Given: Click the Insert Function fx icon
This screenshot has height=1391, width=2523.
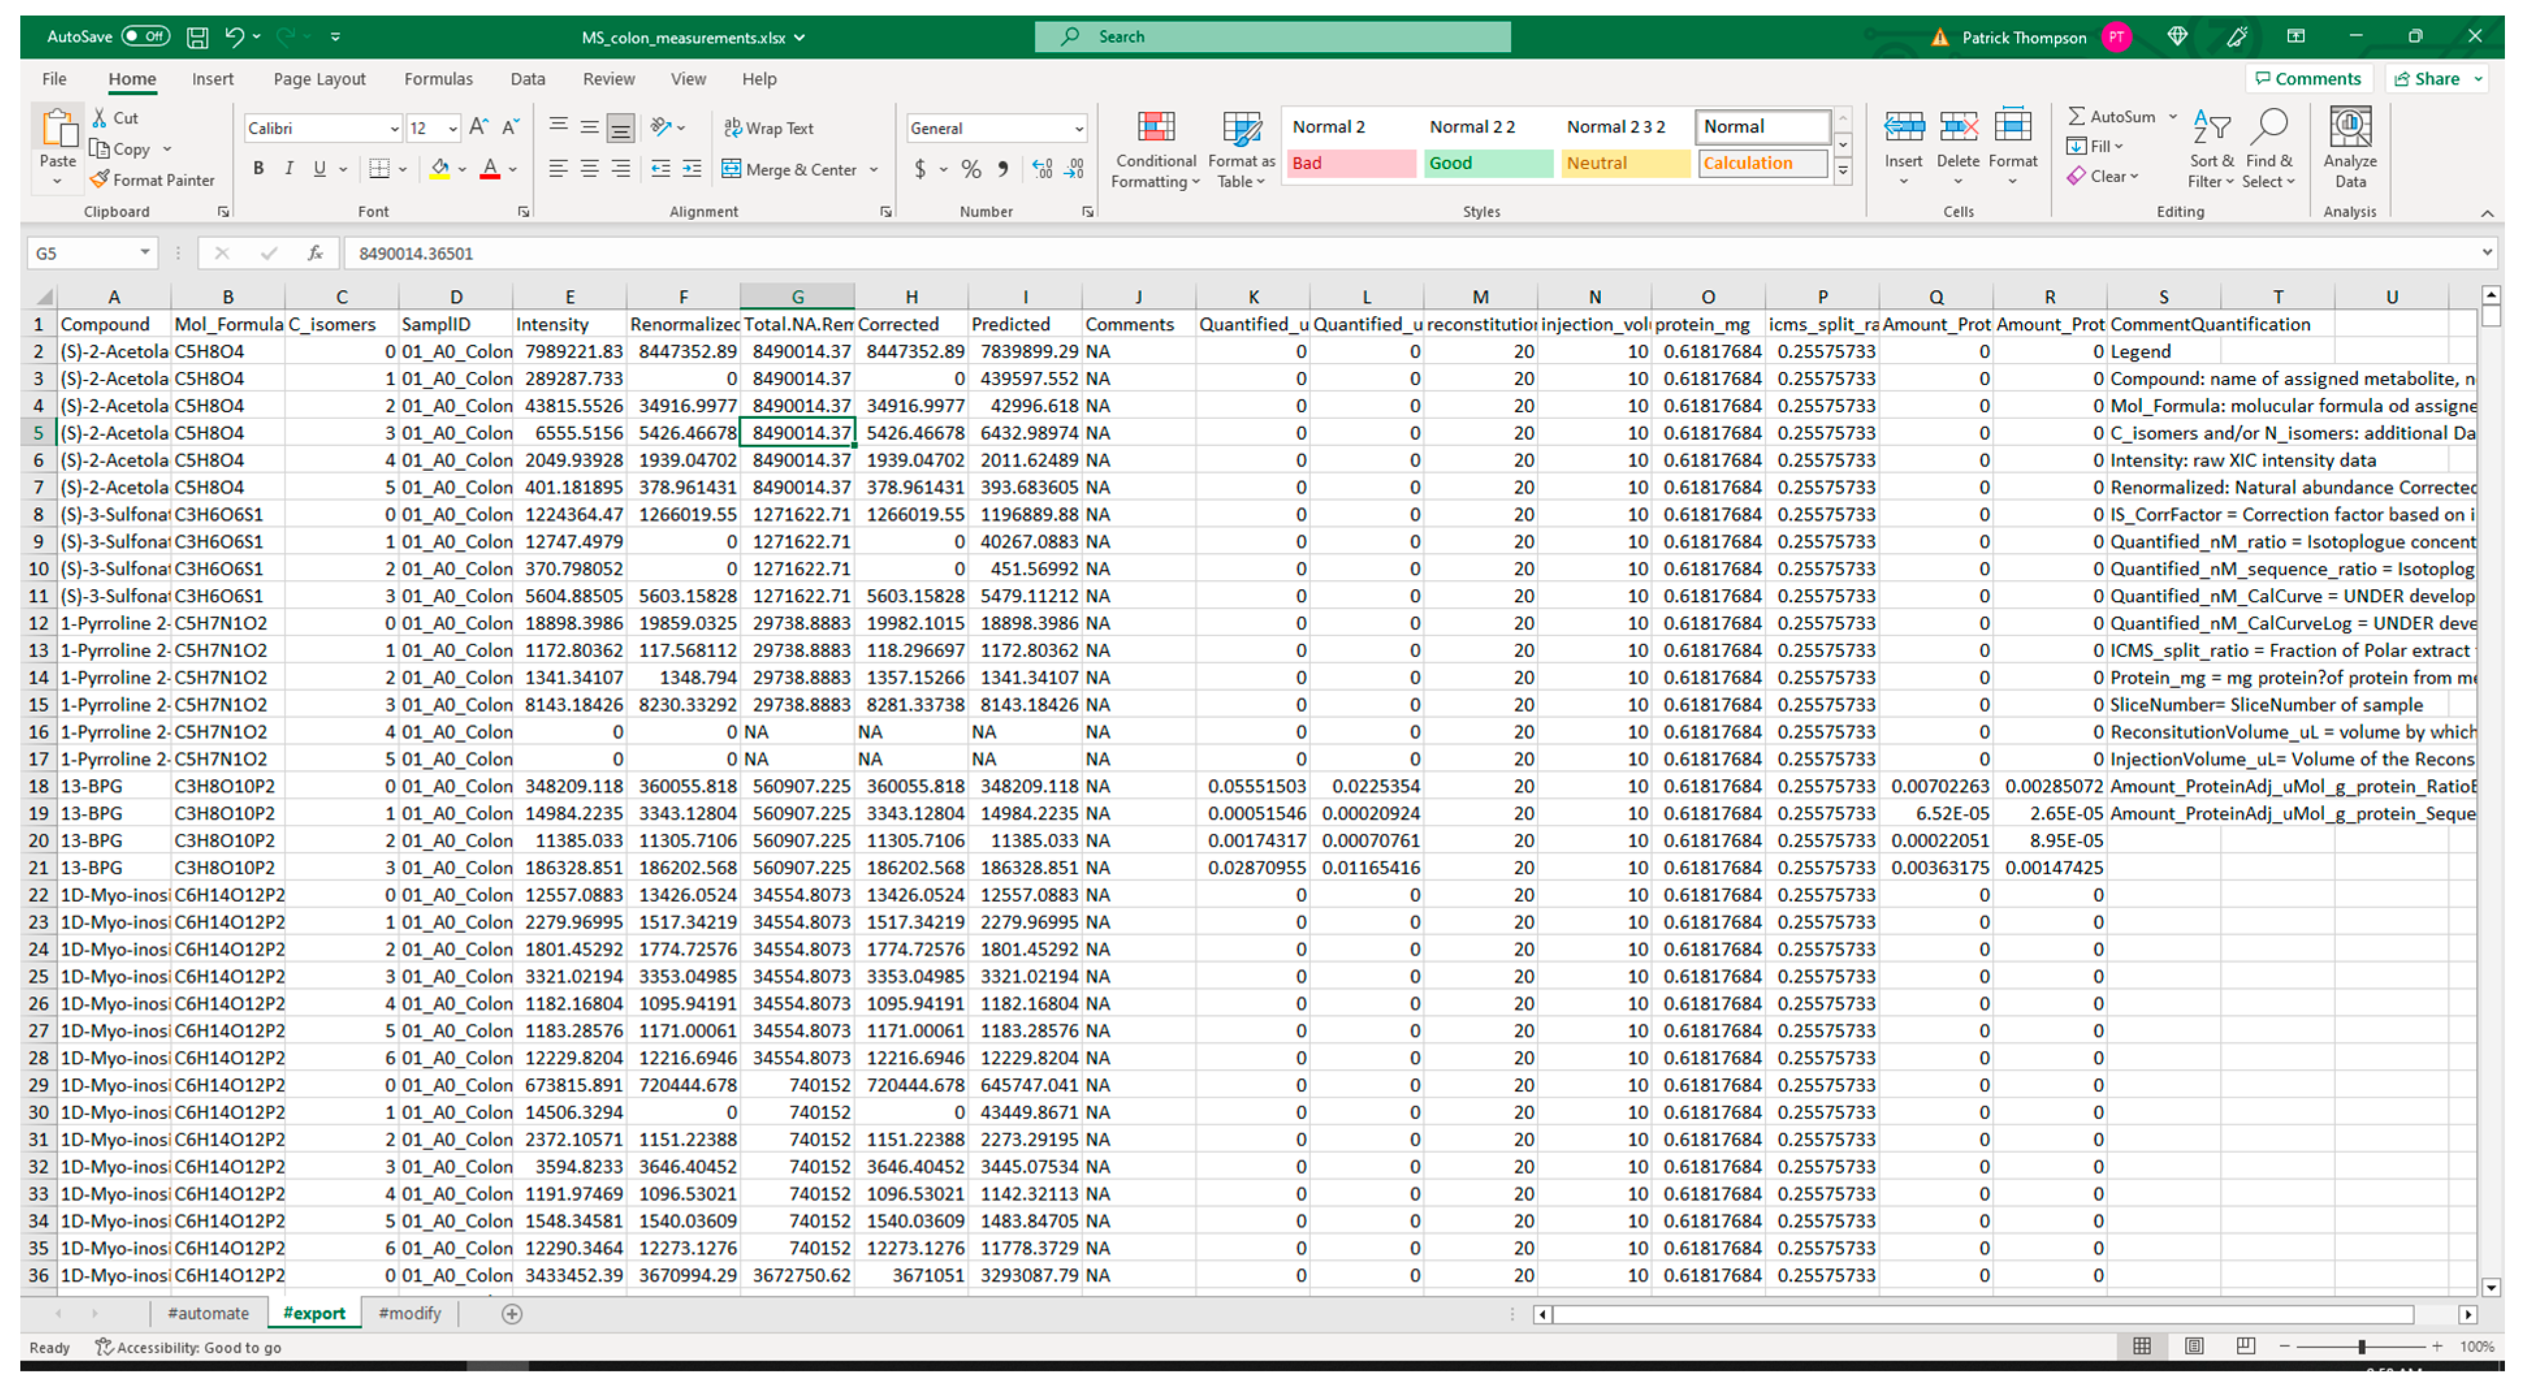Looking at the screenshot, I should point(315,253).
